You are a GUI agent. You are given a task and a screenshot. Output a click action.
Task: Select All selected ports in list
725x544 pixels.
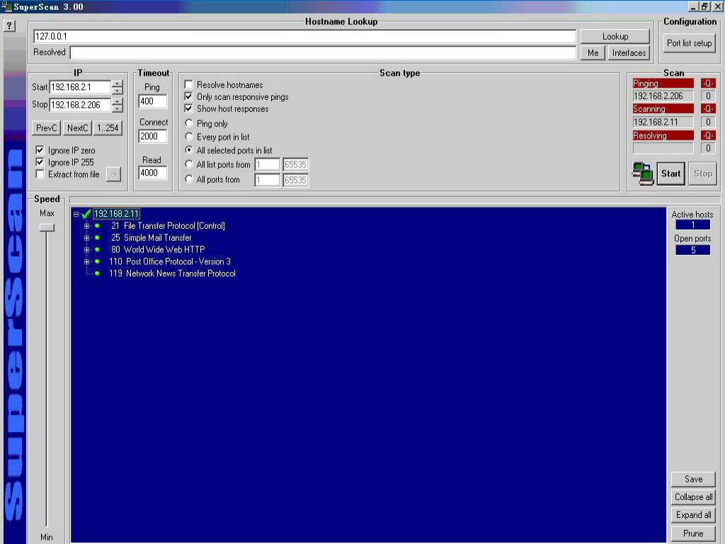point(188,150)
